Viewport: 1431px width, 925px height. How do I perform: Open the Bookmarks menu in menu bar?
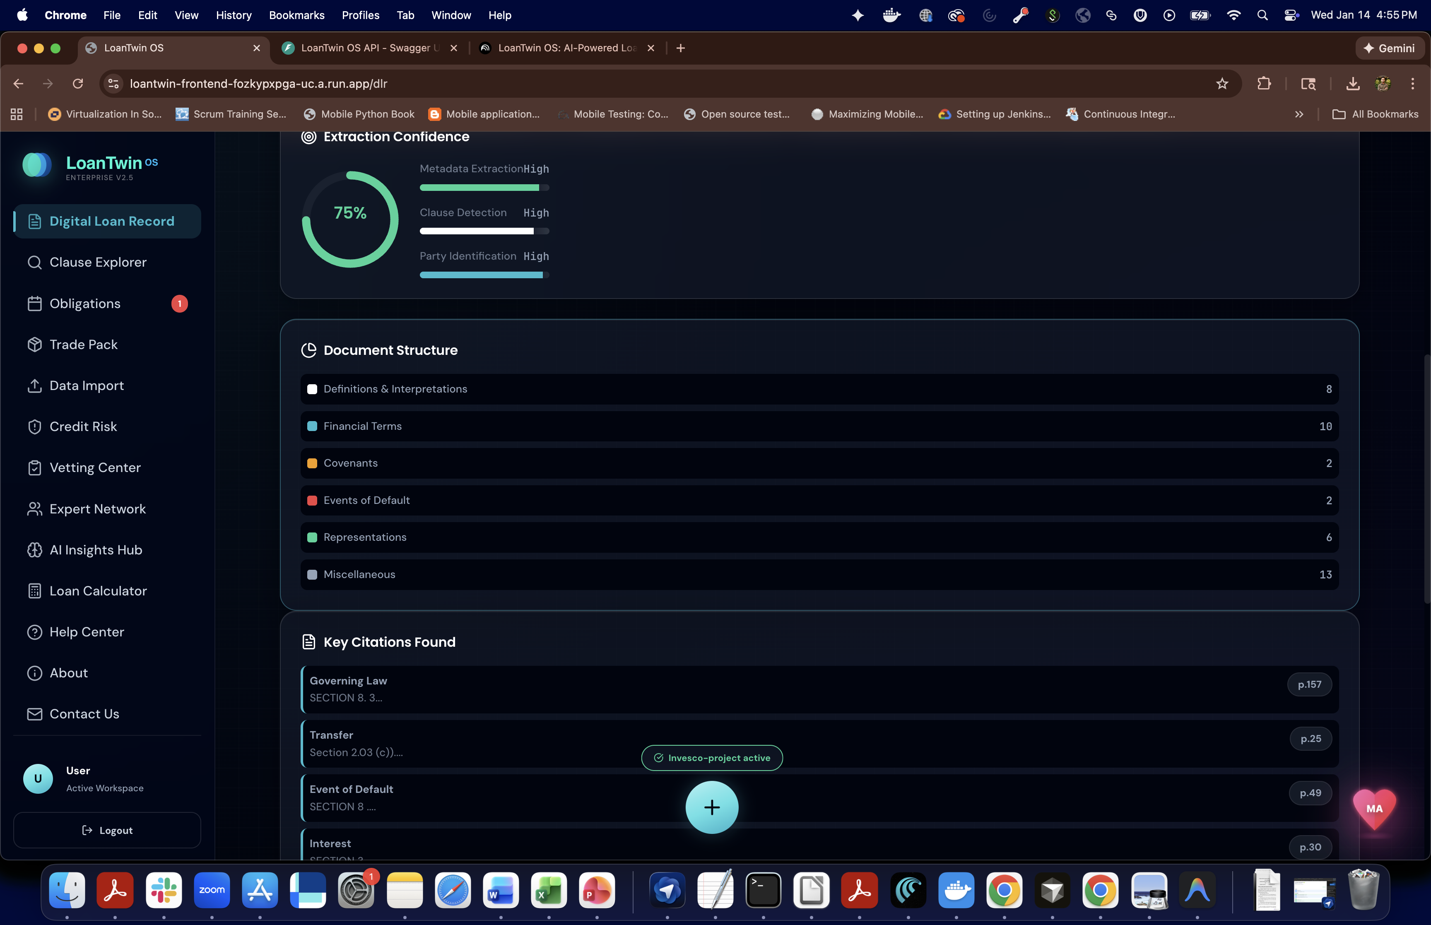296,15
